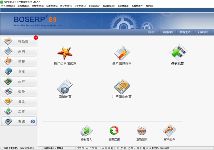The height and width of the screenshot is (150, 214).
Task: Open the 查询统计(V) menu
Action: click(94, 6)
